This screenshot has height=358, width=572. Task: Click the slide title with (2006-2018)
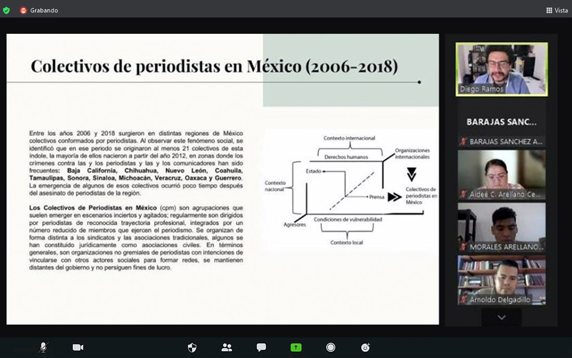pos(214,67)
